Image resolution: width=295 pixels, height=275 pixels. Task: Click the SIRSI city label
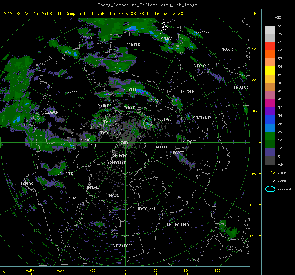[74, 198]
